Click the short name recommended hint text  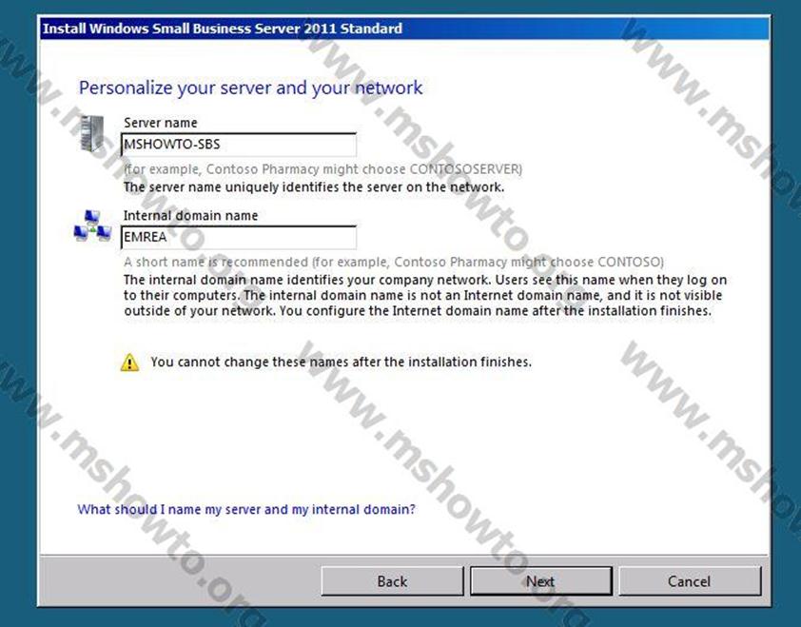(x=393, y=262)
